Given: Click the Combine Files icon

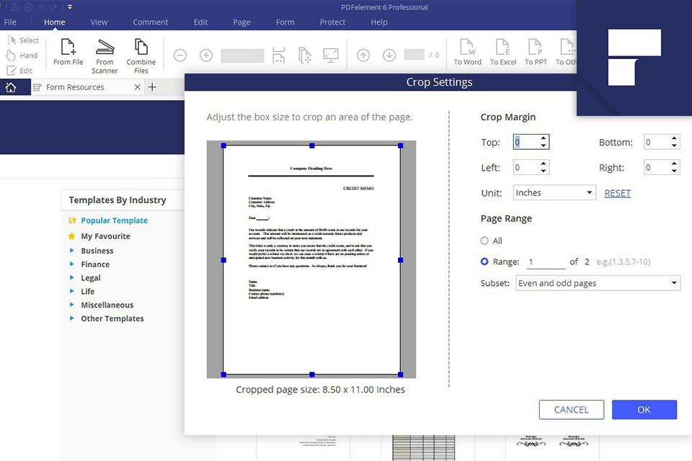Looking at the screenshot, I should point(141,48).
